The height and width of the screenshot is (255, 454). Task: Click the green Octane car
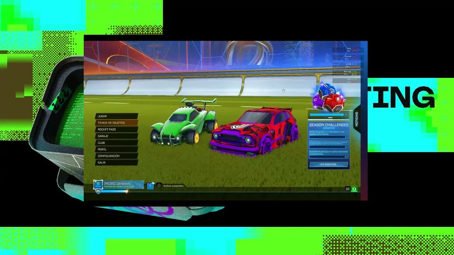[184, 122]
